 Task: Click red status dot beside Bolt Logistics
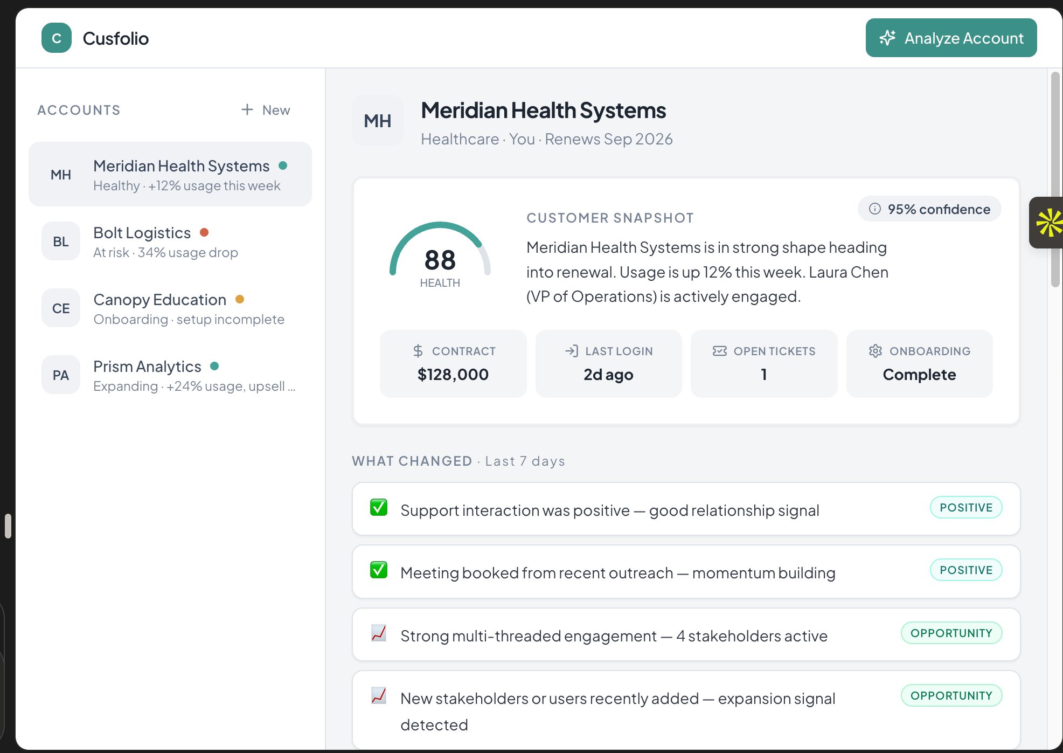(x=204, y=232)
